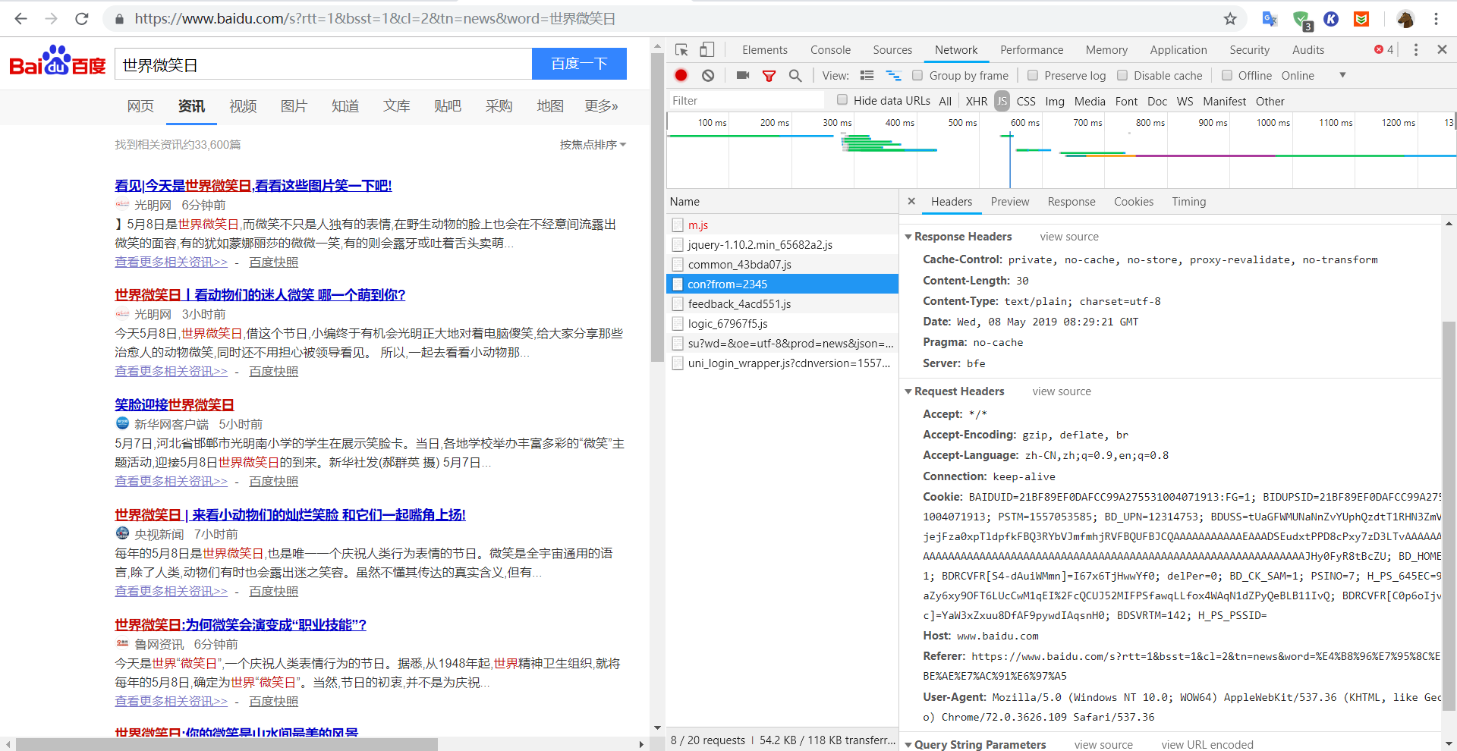
Task: Toggle the network filter funnel icon
Action: 769,75
